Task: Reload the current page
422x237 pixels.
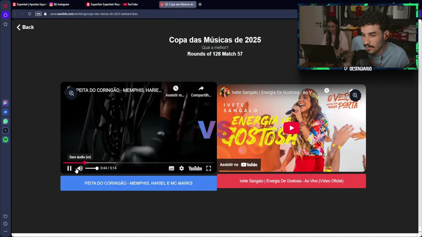Action: coord(30,14)
